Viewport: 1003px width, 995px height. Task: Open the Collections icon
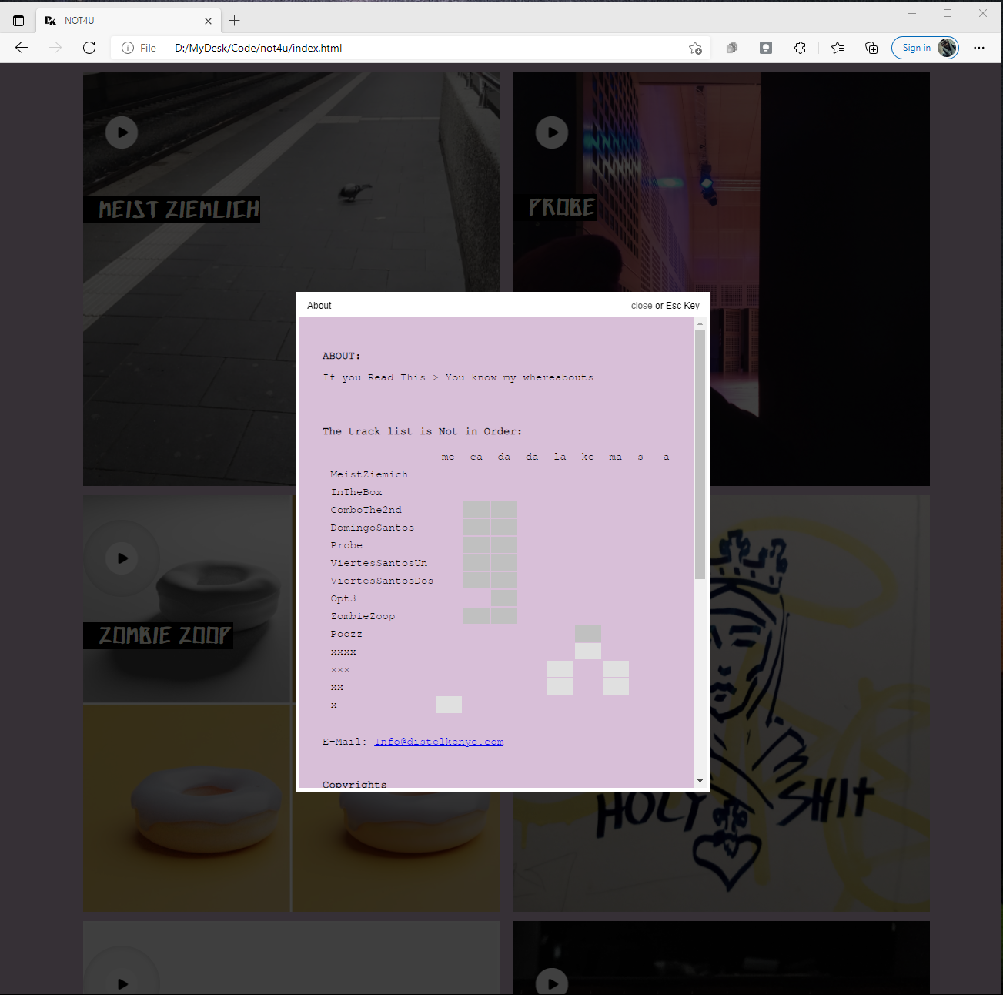point(871,48)
